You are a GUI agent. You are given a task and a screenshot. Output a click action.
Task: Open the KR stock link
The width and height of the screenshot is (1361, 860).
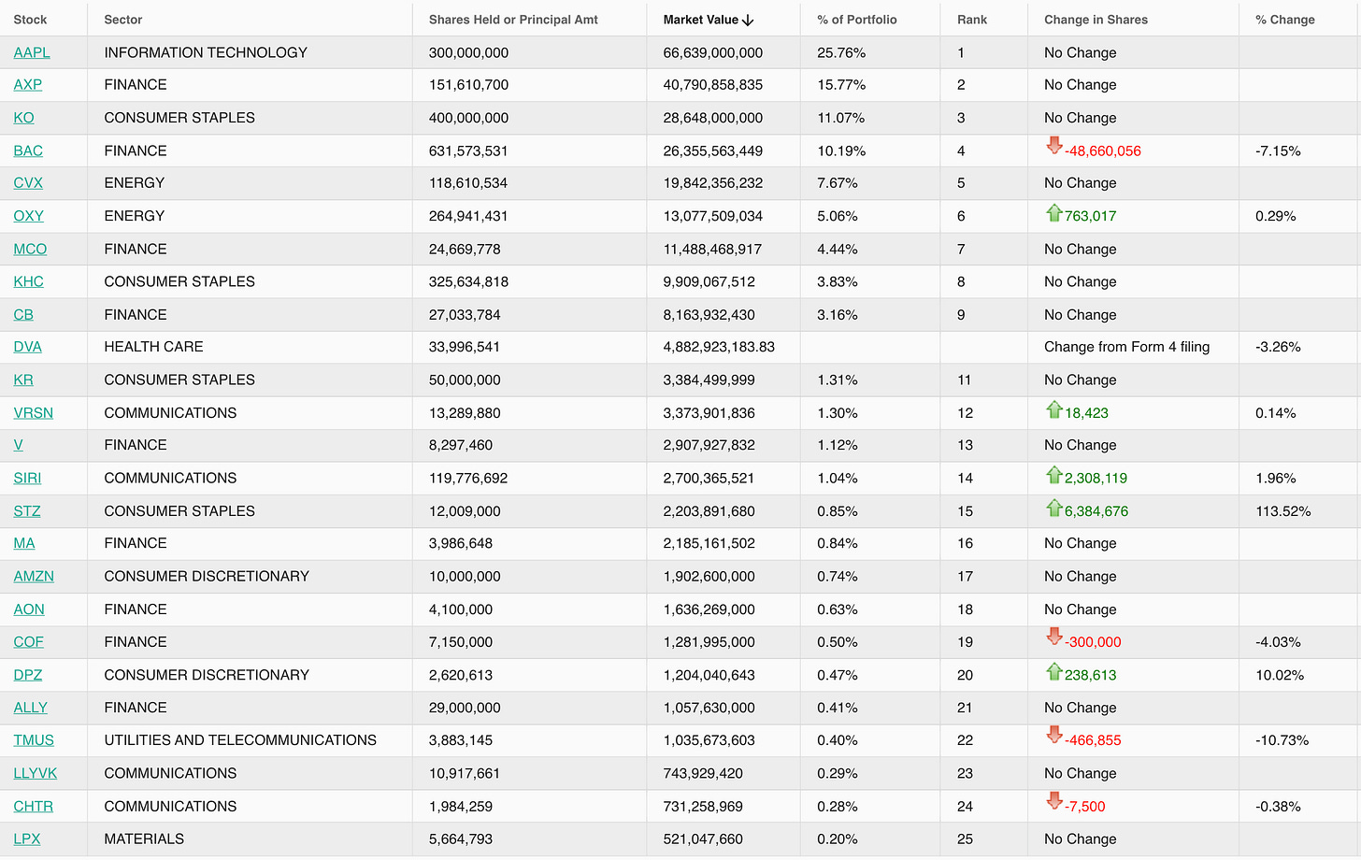coord(23,380)
